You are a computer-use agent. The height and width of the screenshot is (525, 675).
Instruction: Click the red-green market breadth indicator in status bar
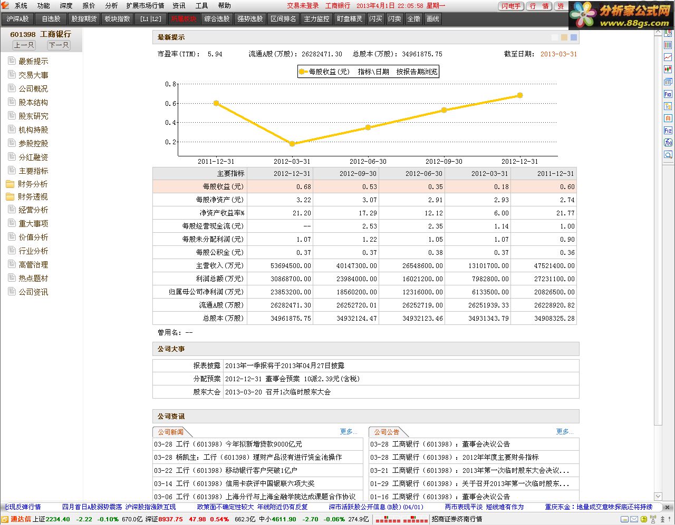tap(401, 519)
